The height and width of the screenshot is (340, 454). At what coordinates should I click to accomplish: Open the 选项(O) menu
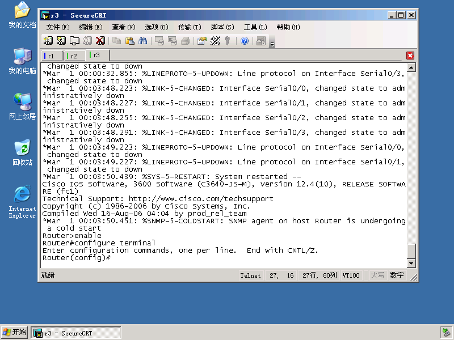157,27
